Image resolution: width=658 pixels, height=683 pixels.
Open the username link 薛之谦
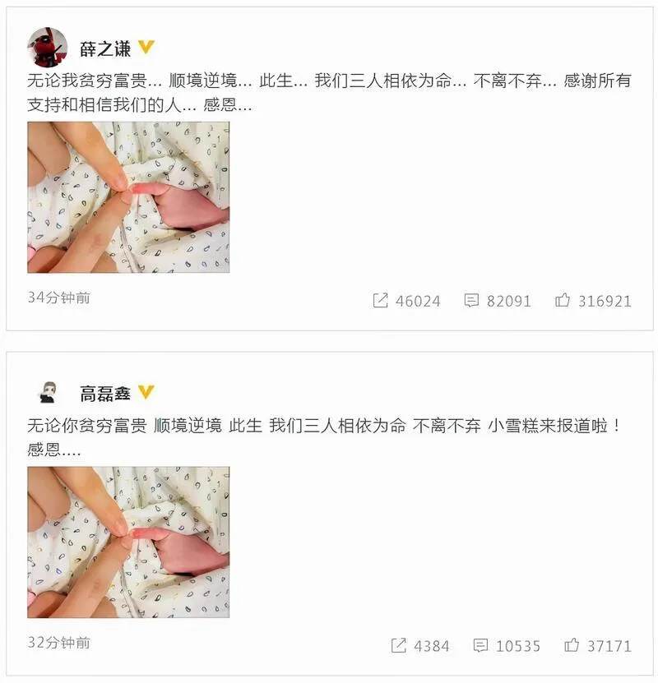105,48
